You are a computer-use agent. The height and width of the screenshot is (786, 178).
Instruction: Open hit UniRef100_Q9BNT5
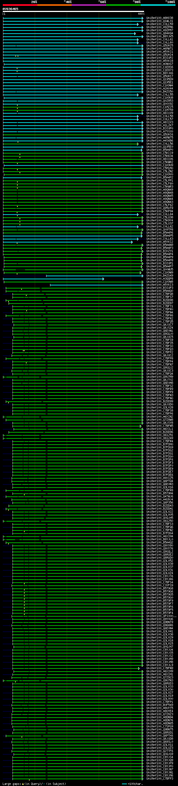pyautogui.click(x=160, y=729)
